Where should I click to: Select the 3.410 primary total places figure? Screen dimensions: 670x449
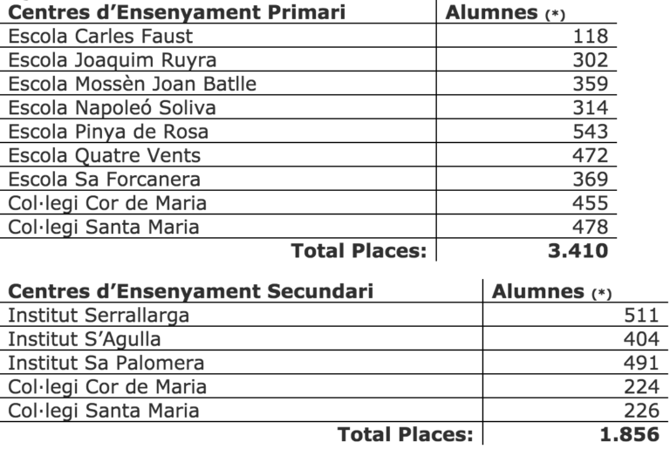coord(574,252)
